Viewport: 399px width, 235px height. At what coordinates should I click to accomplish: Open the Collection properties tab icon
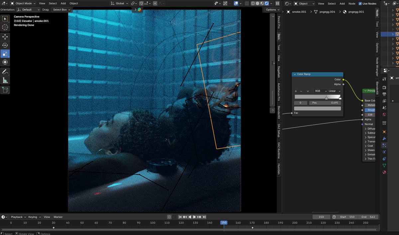click(384, 123)
